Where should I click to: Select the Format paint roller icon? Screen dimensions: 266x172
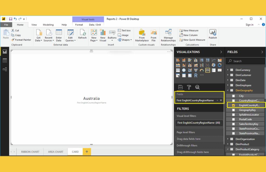pos(189,87)
